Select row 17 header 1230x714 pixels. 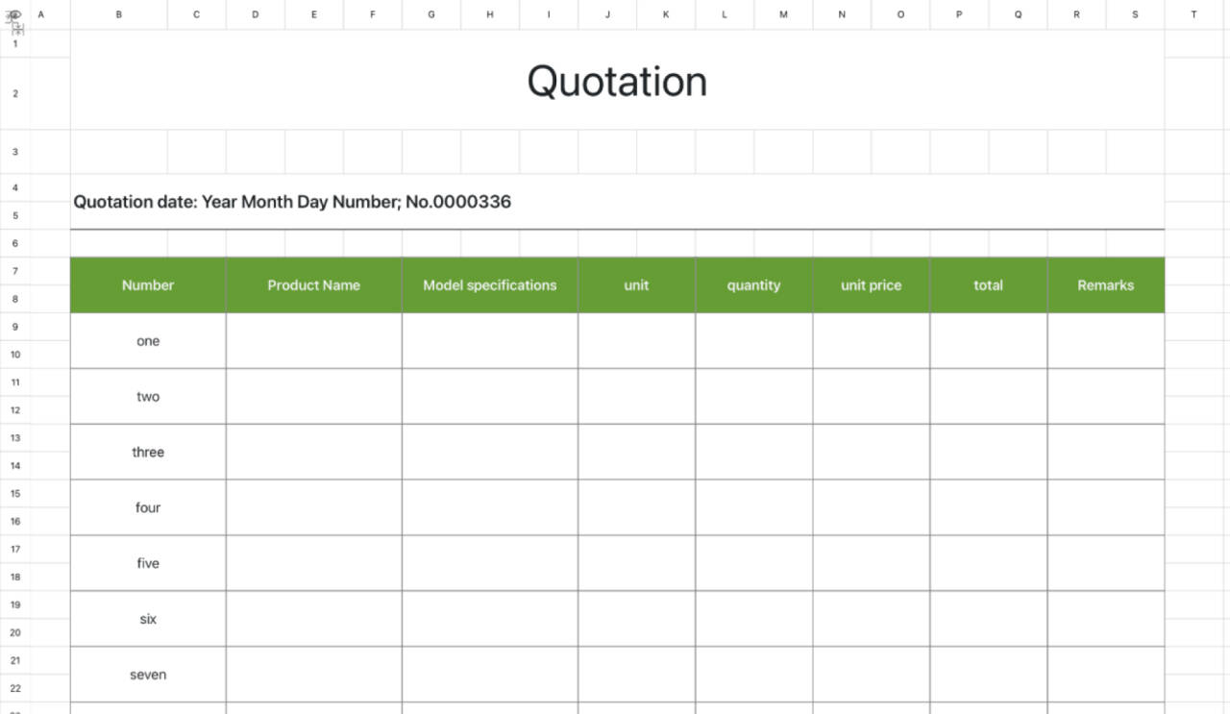[x=15, y=550]
